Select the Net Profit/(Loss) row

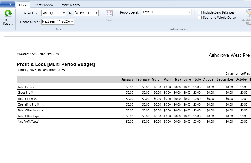28,122
